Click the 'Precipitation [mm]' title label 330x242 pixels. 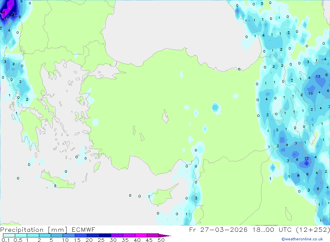[x=34, y=229]
